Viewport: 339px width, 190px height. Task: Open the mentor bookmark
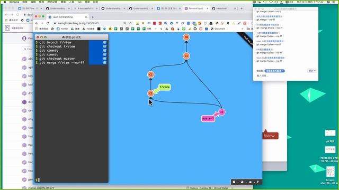coord(63,28)
